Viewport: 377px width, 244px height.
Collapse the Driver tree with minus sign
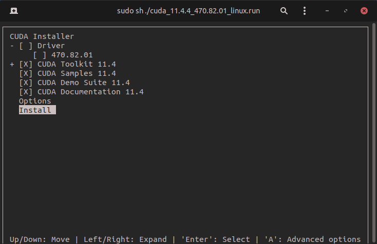coord(12,46)
